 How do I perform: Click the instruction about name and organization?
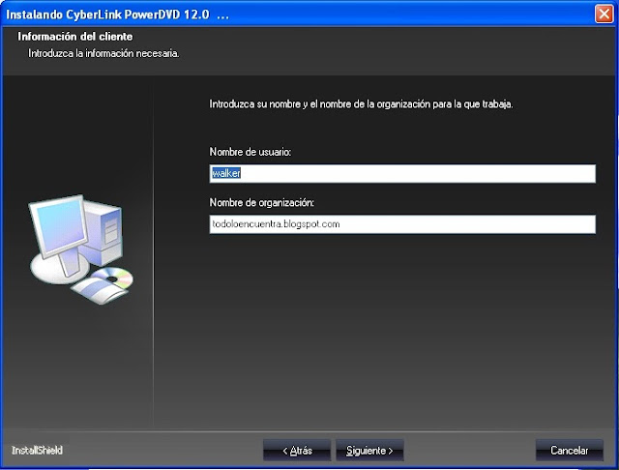pos(361,104)
